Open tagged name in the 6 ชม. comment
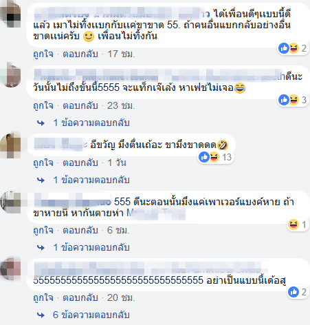The height and width of the screenshot is (325, 310). (x=156, y=213)
